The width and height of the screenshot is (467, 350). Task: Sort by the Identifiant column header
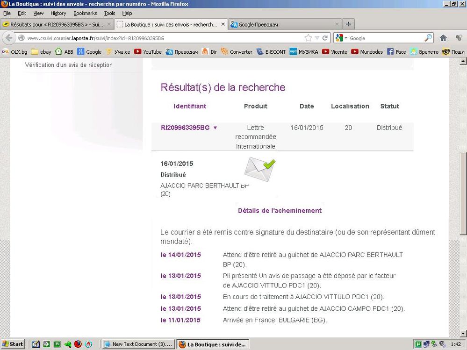tap(190, 106)
